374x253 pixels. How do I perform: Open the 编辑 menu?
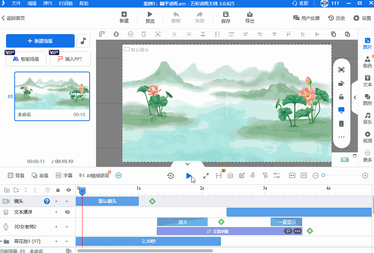[x=32, y=3]
